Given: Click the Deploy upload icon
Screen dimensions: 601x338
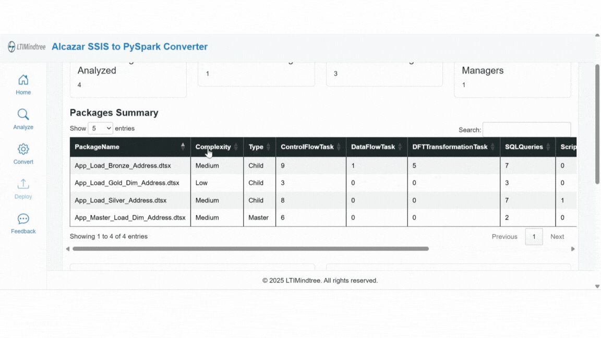Looking at the screenshot, I should (23, 184).
